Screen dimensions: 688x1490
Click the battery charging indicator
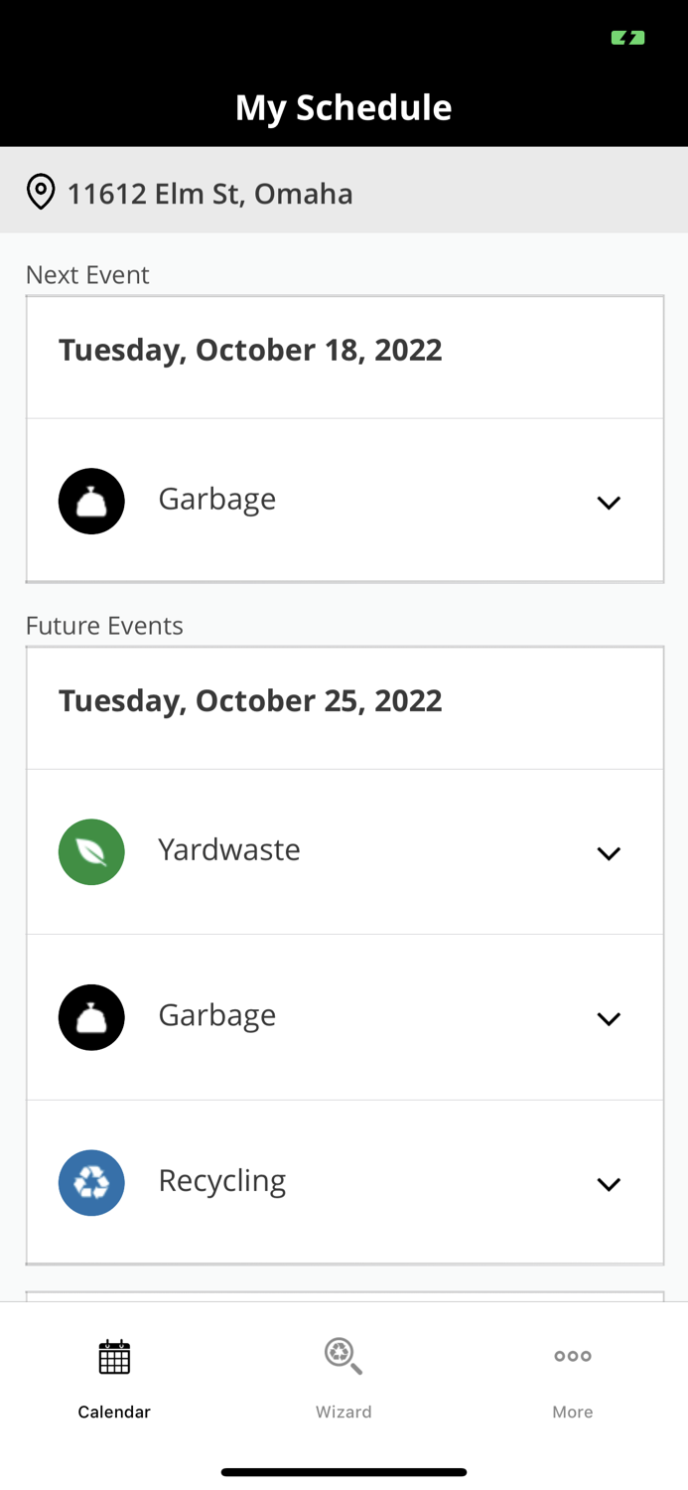pyautogui.click(x=626, y=38)
